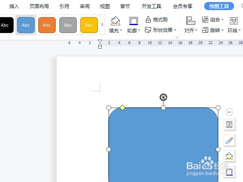
Task: Select the 审阅 tab
Action: [x=85, y=6]
